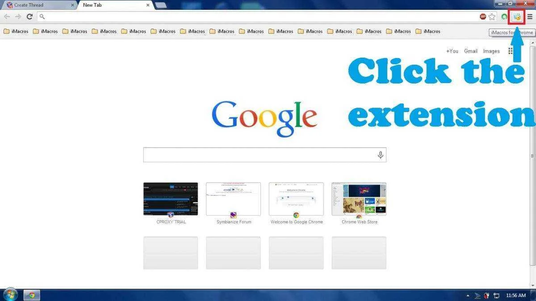The height and width of the screenshot is (301, 536).
Task: Bookmark this page with the star icon
Action: 492,17
